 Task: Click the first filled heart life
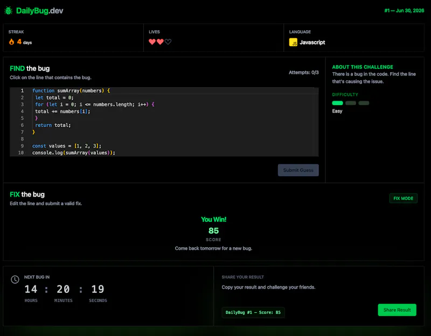click(152, 42)
